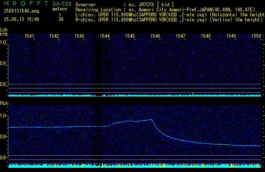Click the meteor count value 36
Image resolution: width=265 pixels, height=172 pixels.
61,19
